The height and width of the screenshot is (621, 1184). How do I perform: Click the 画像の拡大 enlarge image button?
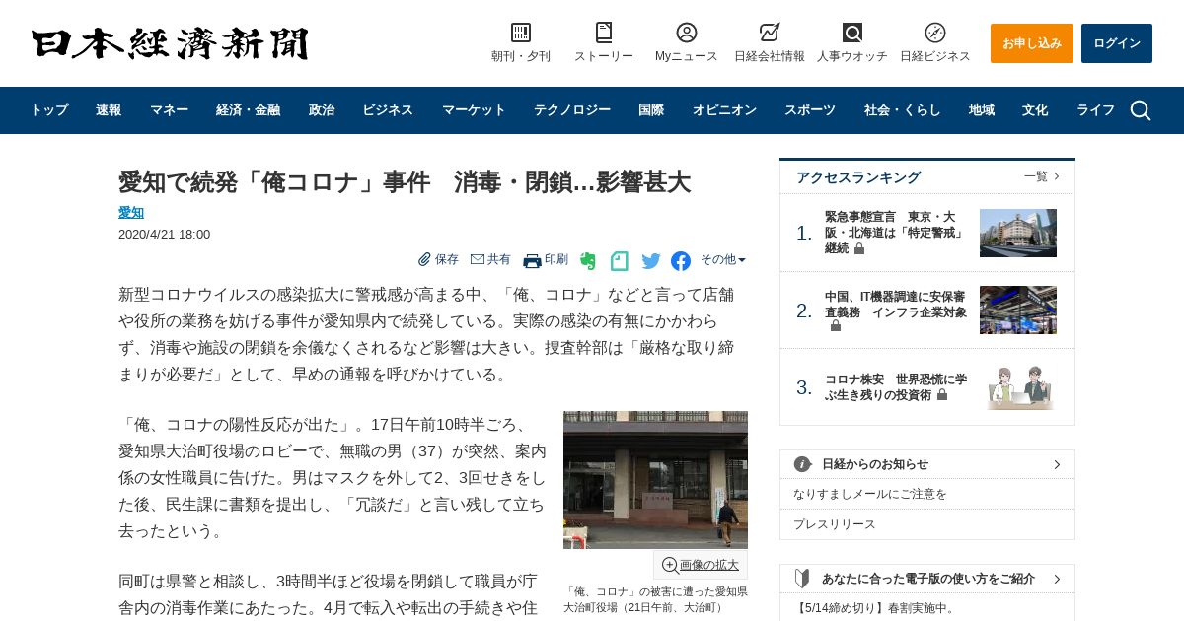[701, 565]
